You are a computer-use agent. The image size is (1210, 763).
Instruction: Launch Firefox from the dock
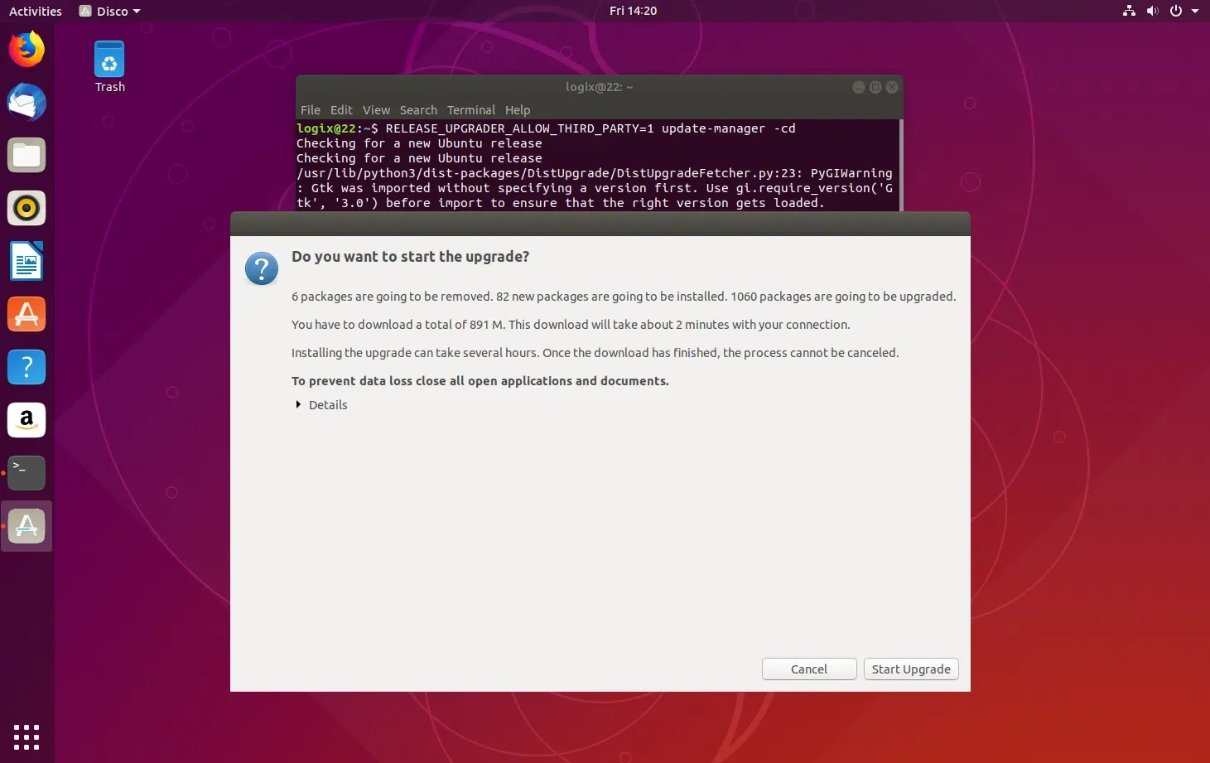point(27,49)
